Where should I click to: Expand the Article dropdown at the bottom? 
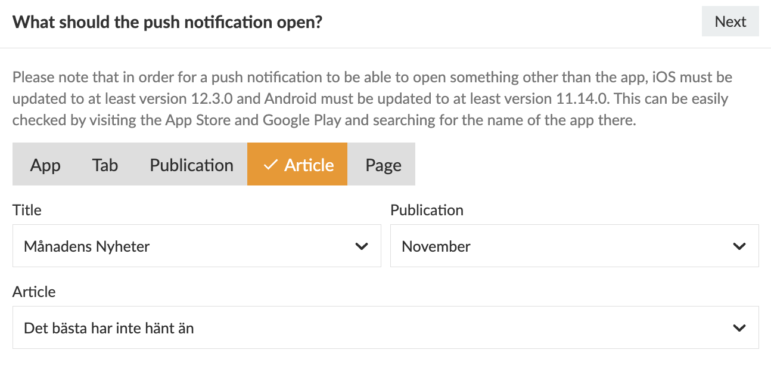coord(385,327)
